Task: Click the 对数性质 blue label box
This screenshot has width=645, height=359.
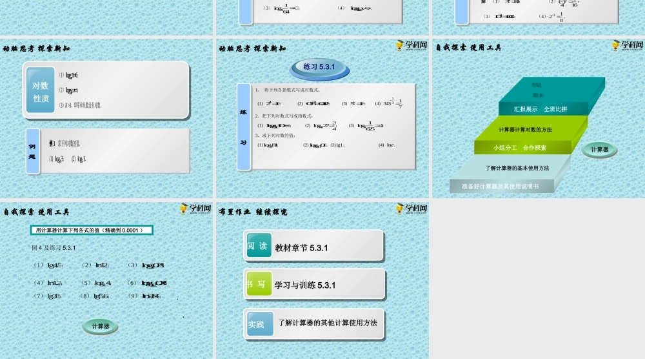Action: tap(40, 90)
